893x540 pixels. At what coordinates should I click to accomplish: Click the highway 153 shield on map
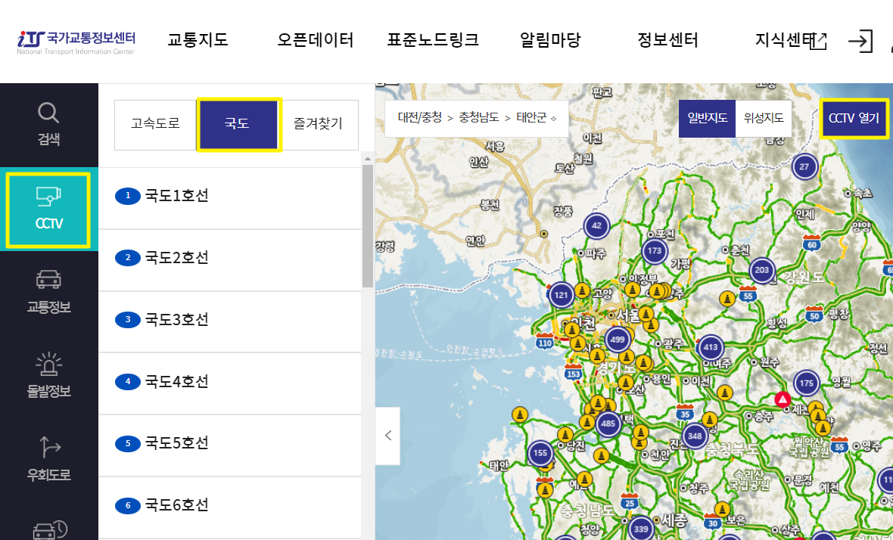[x=573, y=373]
